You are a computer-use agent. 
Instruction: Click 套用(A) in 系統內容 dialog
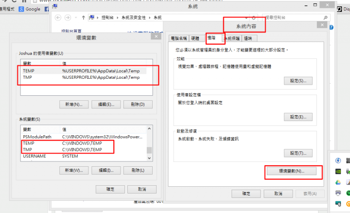(x=310, y=194)
